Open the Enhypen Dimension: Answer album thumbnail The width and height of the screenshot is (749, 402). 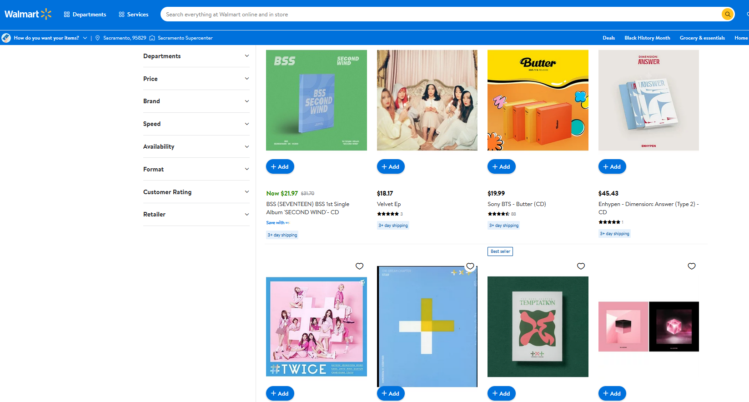[648, 100]
